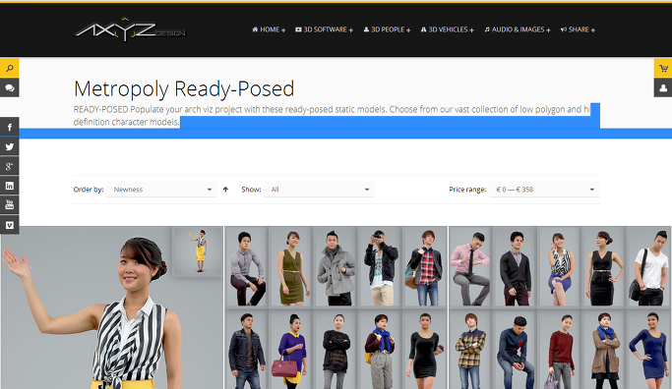Expand the Show All dropdown
The image size is (672, 389).
(x=320, y=190)
